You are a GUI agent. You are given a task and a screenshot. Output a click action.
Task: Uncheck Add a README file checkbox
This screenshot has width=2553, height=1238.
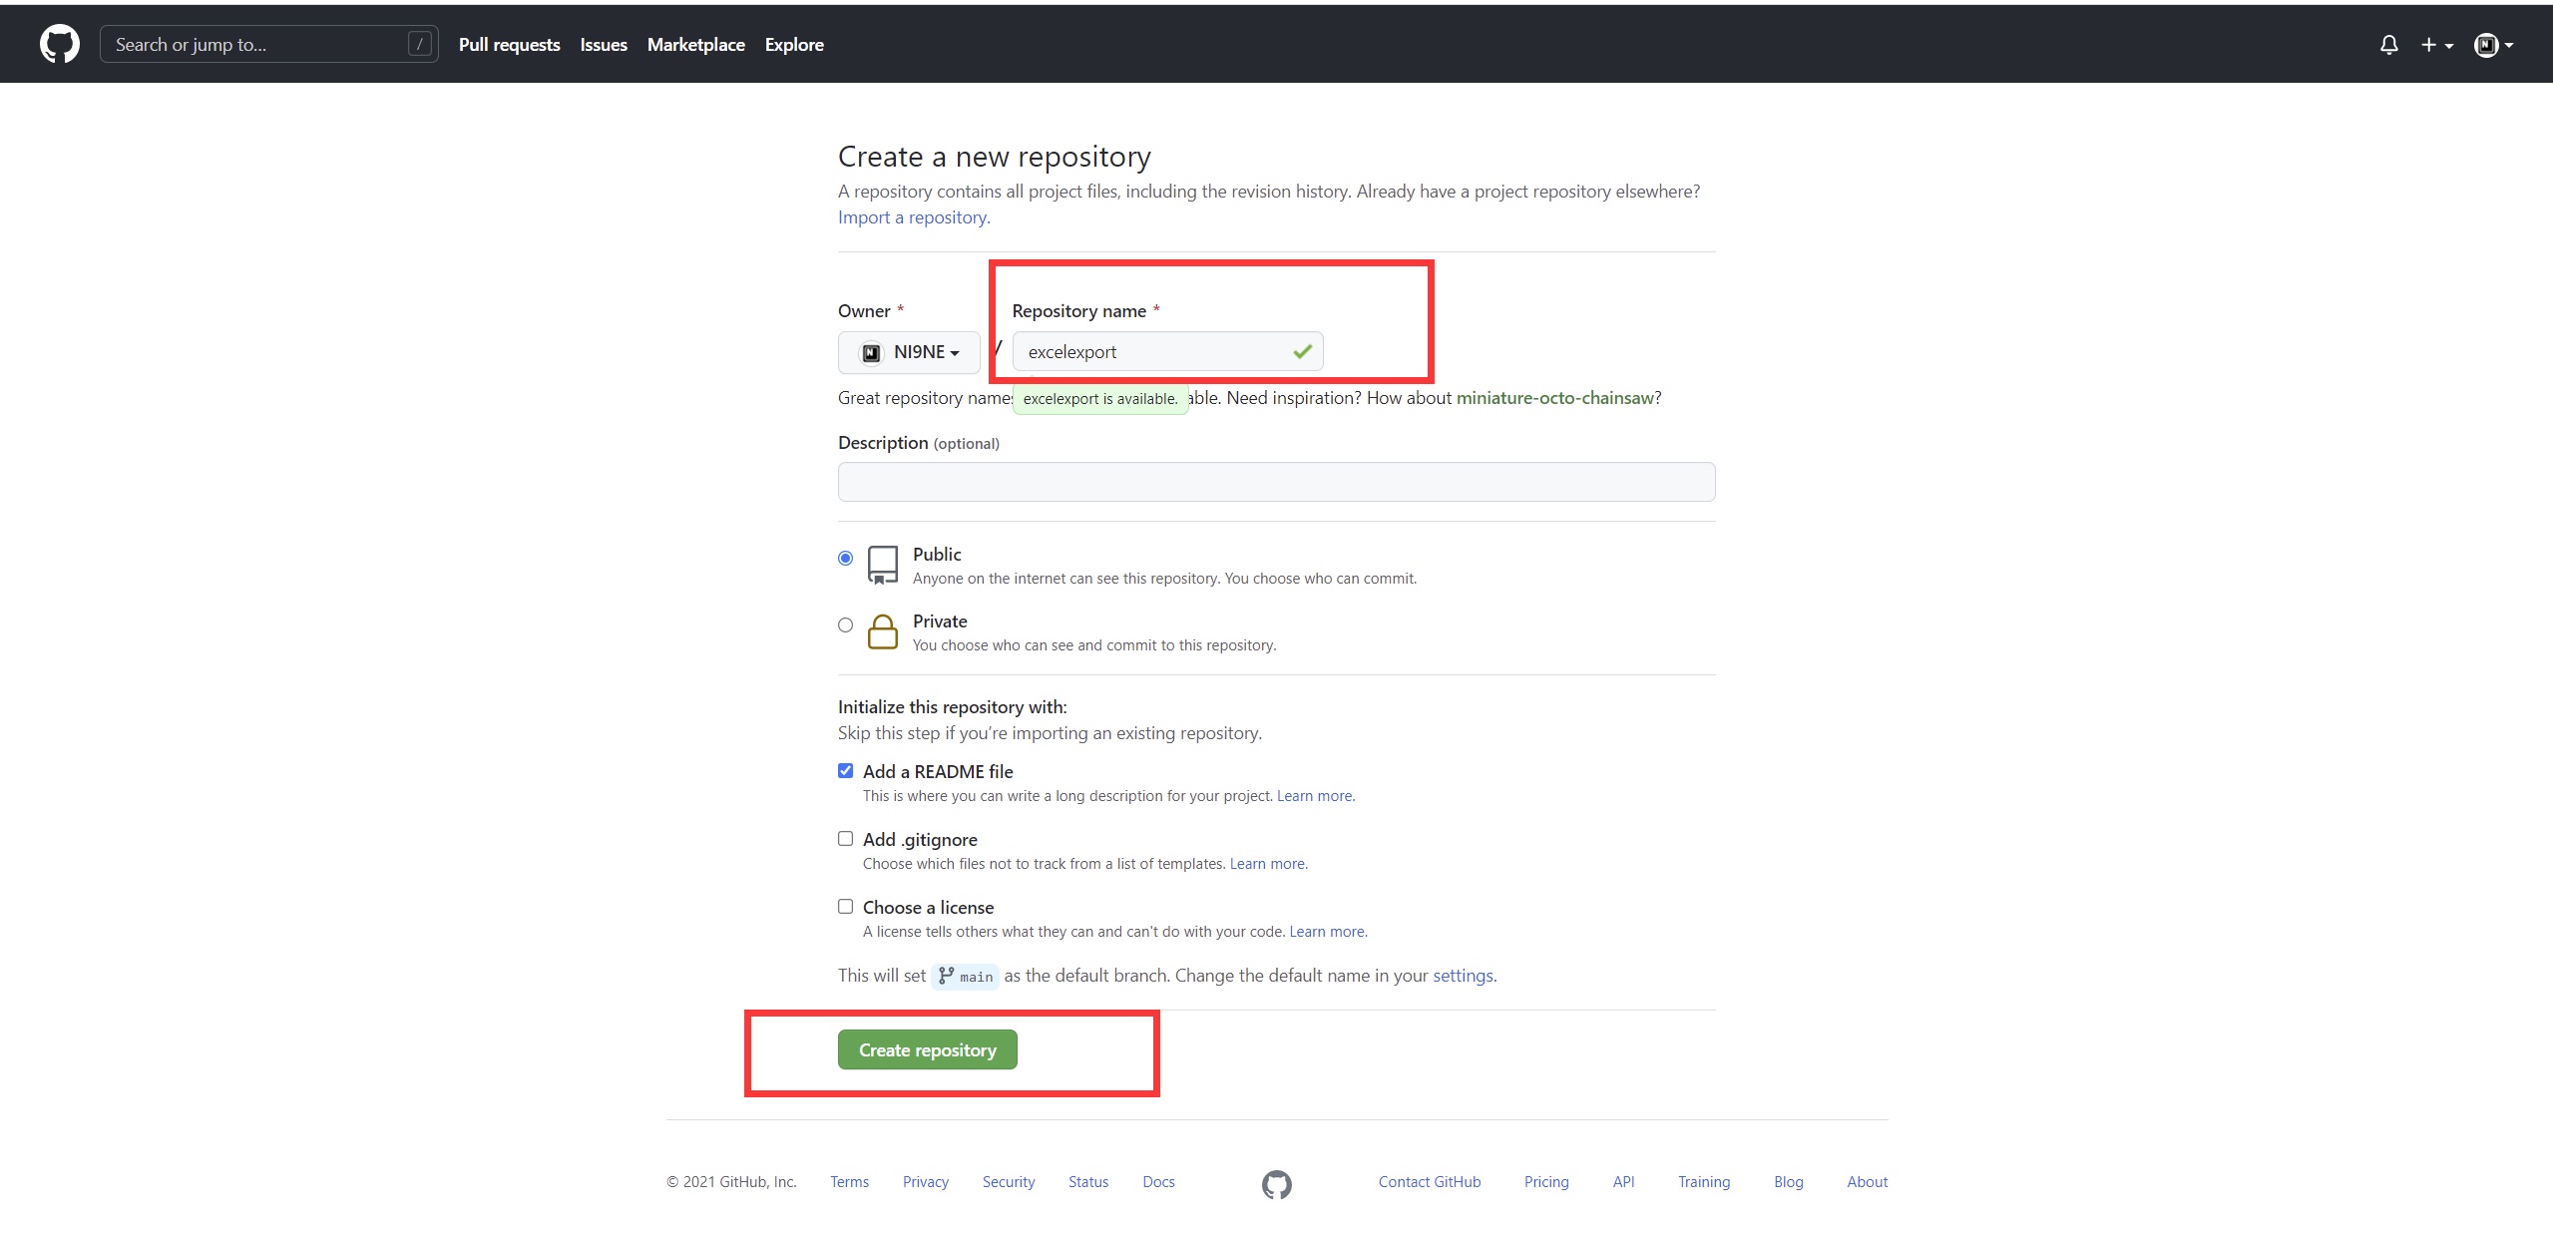pos(845,771)
